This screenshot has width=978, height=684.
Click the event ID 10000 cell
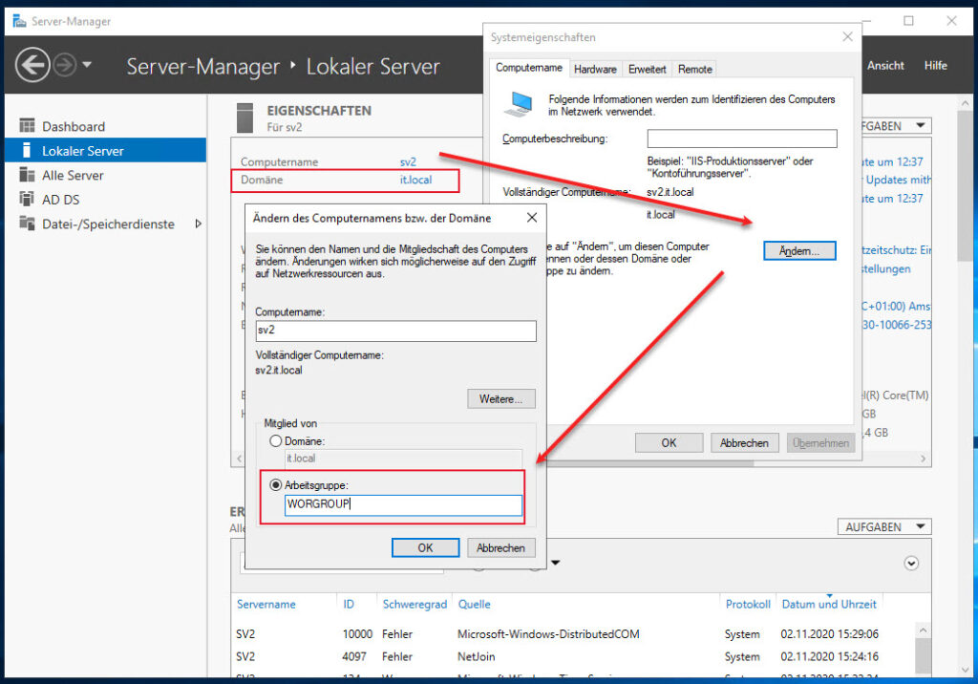357,634
